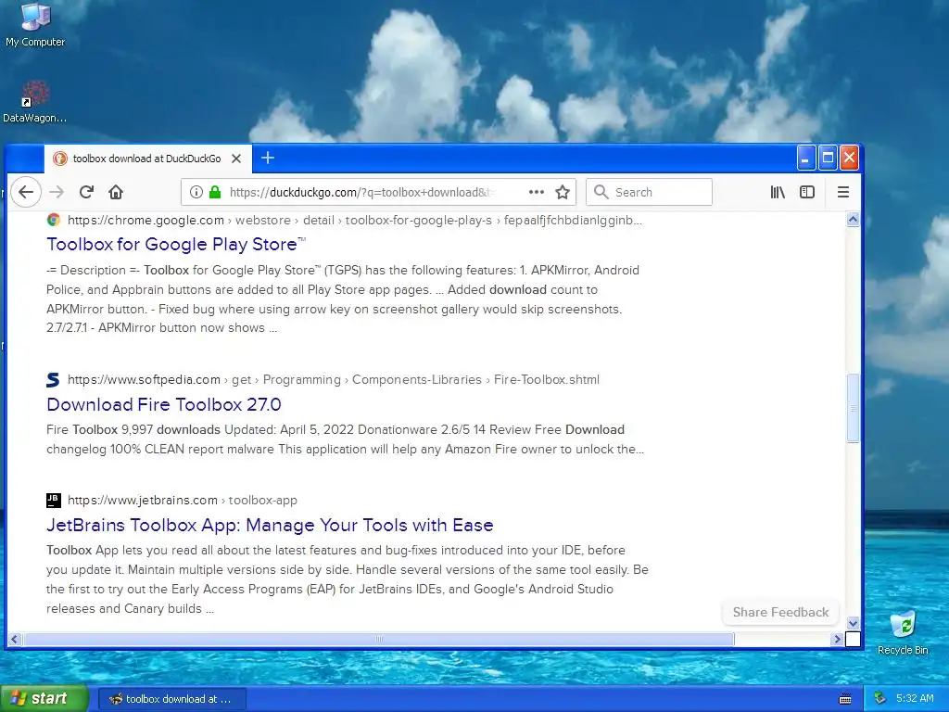Close the toolbox download tab

coord(236,159)
